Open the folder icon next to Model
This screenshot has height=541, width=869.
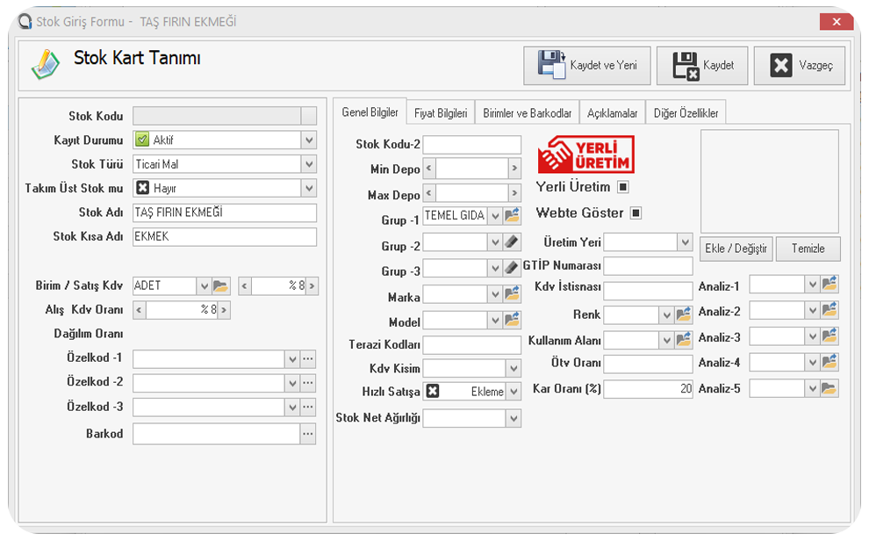(x=513, y=321)
